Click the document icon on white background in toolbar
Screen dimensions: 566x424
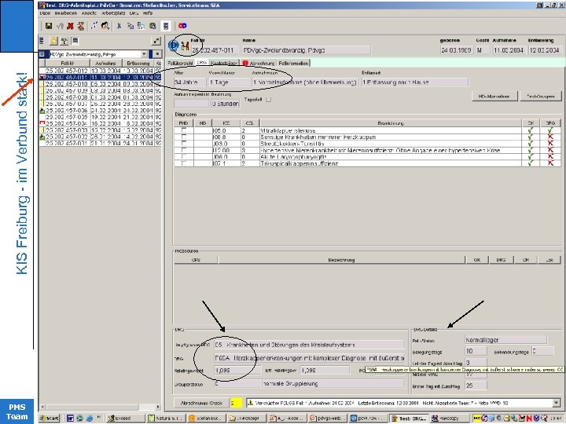[166, 26]
